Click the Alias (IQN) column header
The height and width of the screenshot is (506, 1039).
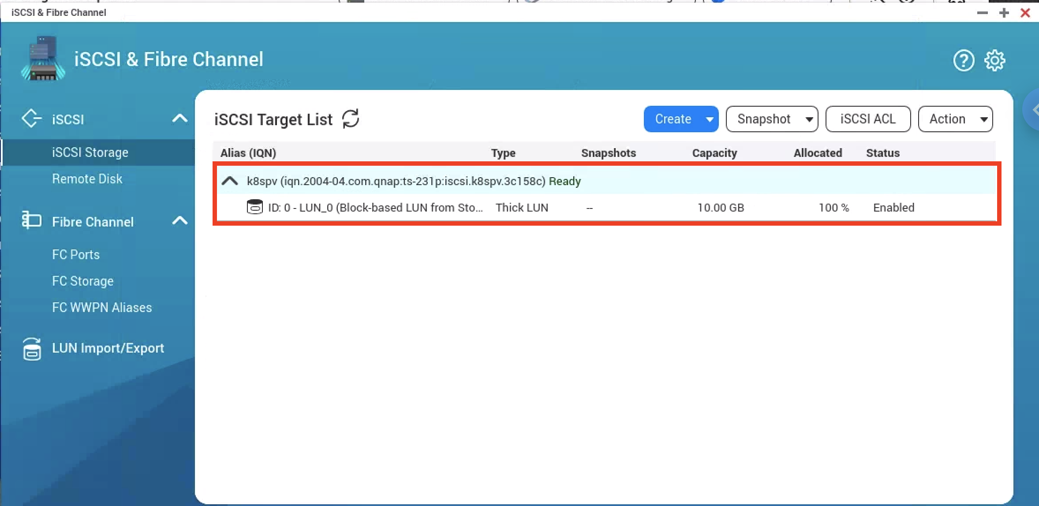click(x=248, y=153)
